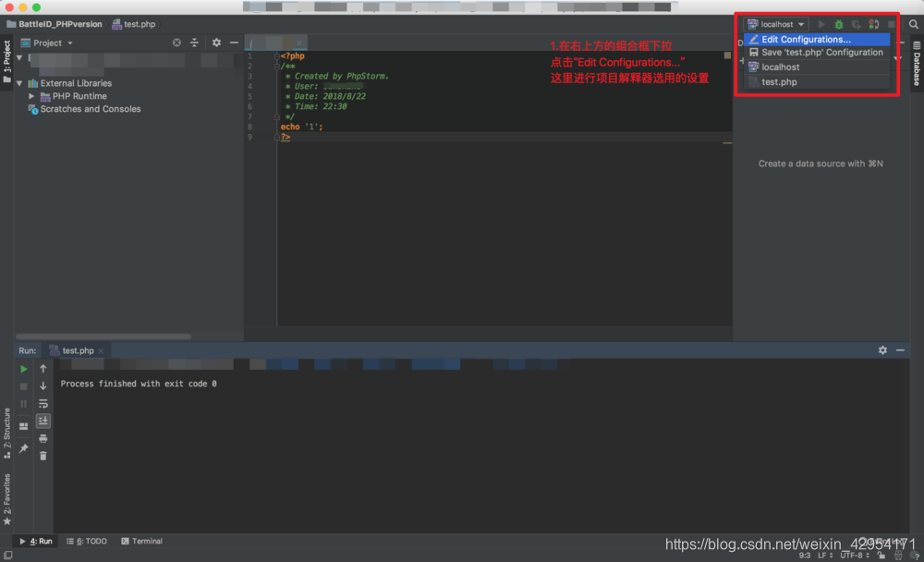This screenshot has width=924, height=562.
Task: Click UTF-8 encoding selector in status bar
Action: click(x=855, y=556)
